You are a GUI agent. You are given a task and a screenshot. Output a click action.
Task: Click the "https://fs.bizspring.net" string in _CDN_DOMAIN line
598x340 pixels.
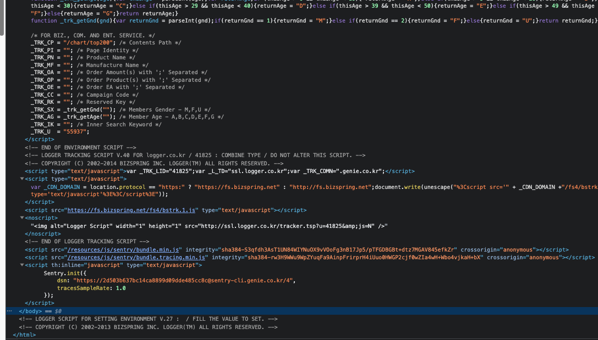coord(237,187)
